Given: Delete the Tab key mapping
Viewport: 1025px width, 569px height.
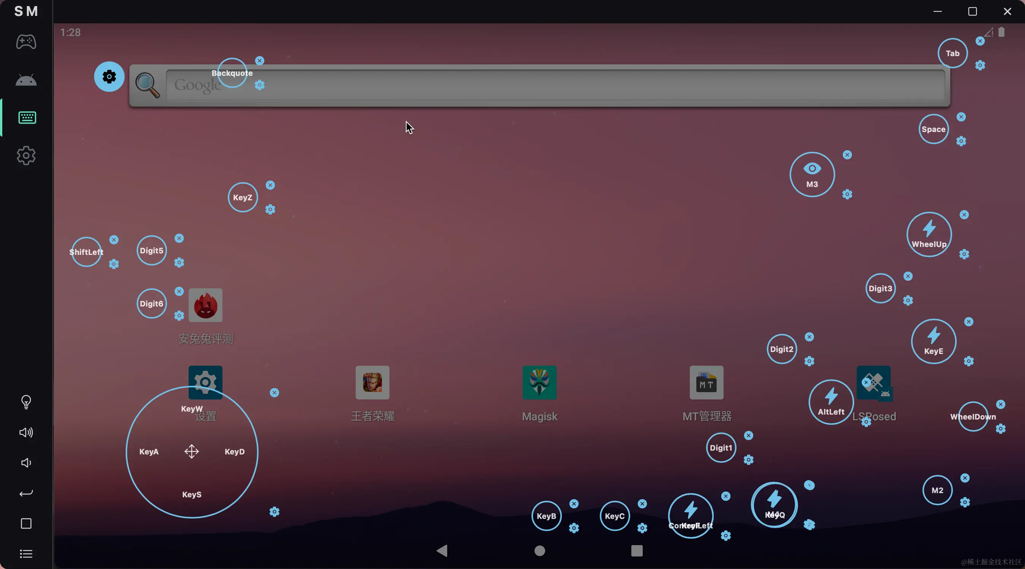Looking at the screenshot, I should coord(980,41).
